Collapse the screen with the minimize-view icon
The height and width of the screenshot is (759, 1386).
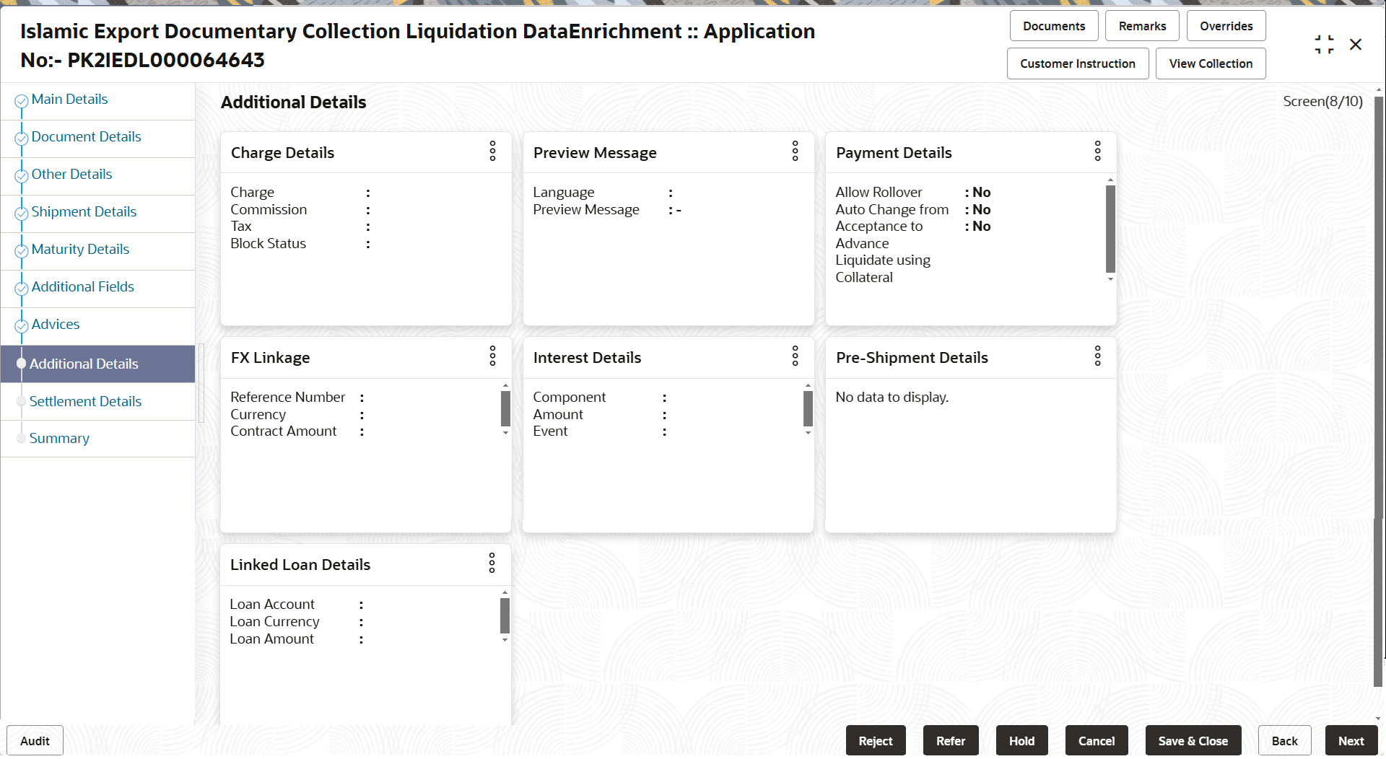coord(1324,45)
